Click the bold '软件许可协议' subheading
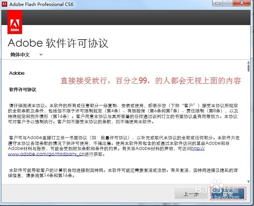 [x=22, y=90]
